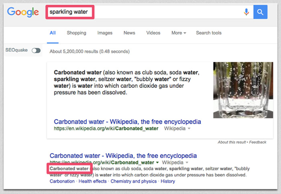Click the microphone voice search icon
This screenshot has width=281, height=194.
coord(246,12)
